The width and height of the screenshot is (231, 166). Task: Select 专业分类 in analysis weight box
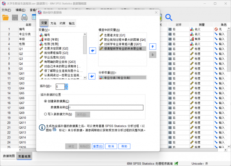pos(122,78)
